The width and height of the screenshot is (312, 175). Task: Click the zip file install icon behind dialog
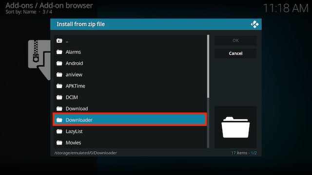coord(39,60)
